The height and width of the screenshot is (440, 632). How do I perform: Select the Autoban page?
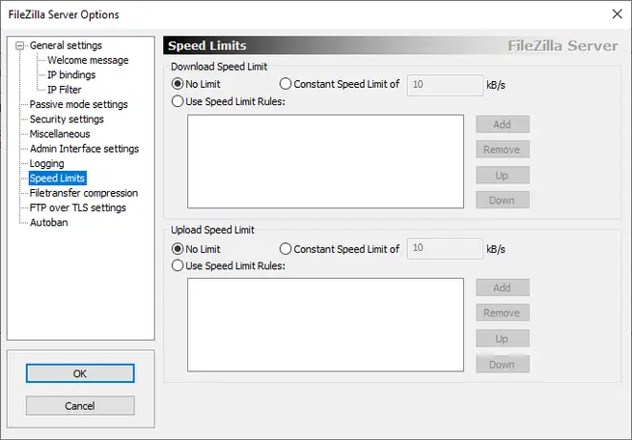tap(49, 222)
